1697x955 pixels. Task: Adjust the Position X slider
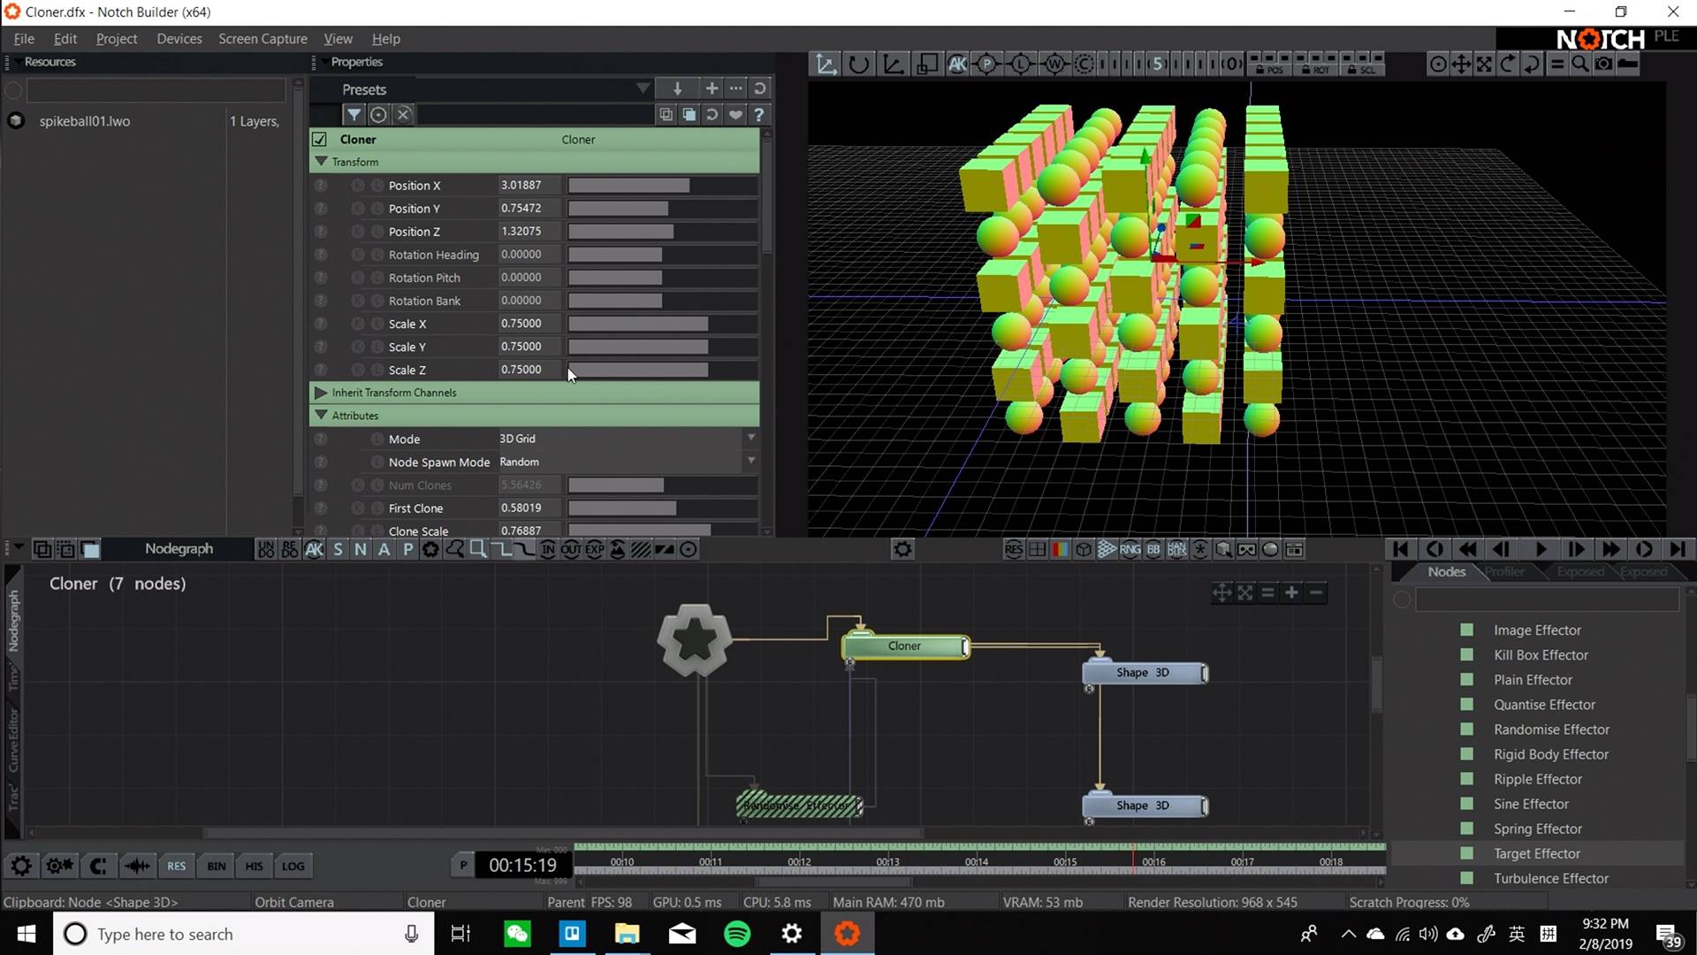[662, 185]
